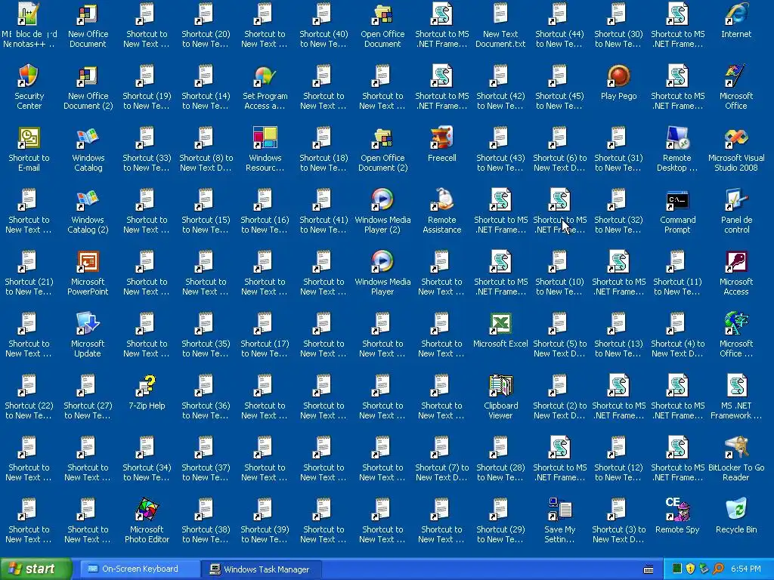Click the Windows Catalog icon next to E-mail shortcut
The height and width of the screenshot is (580, 774).
point(88,149)
